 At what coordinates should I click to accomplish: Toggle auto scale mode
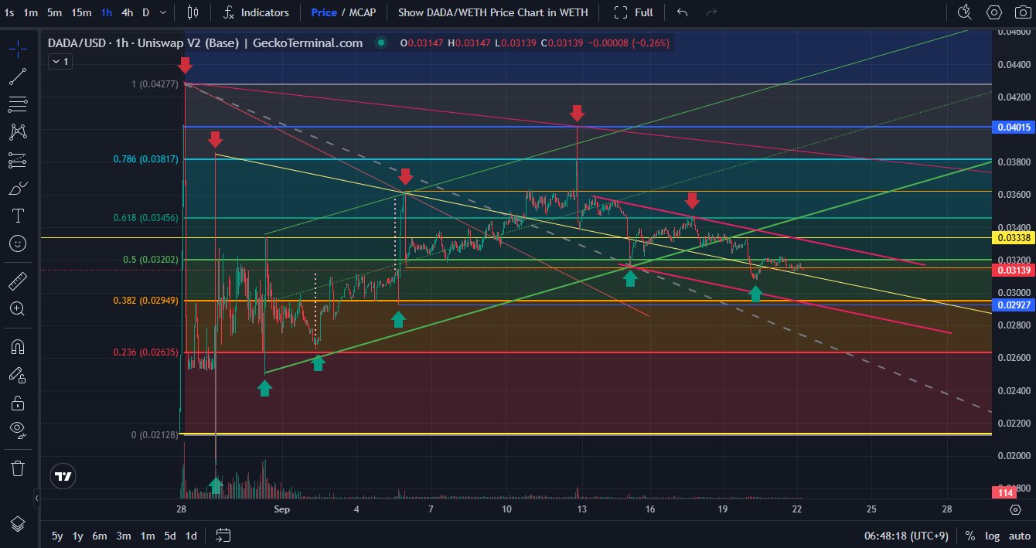point(1018,536)
